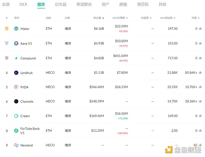Viewport: 205px width, 157px height.
Task: Toggle thumbs-up for Lendhub row
Action: click(x=200, y=73)
